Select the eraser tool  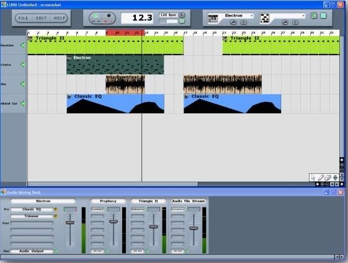click(328, 178)
